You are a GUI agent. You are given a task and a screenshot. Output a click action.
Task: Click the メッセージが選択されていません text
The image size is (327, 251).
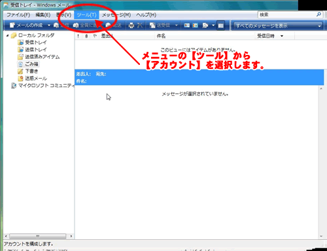click(x=195, y=94)
